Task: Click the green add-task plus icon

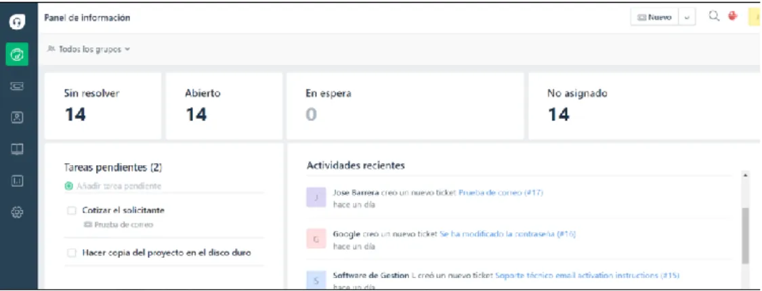Action: point(68,186)
